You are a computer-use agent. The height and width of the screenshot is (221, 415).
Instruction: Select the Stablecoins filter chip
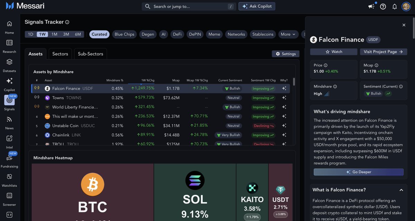tap(263, 34)
